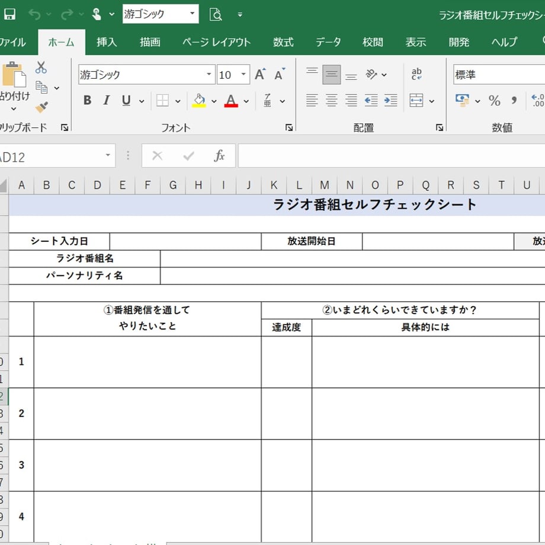Center text horizontally

tap(331, 101)
